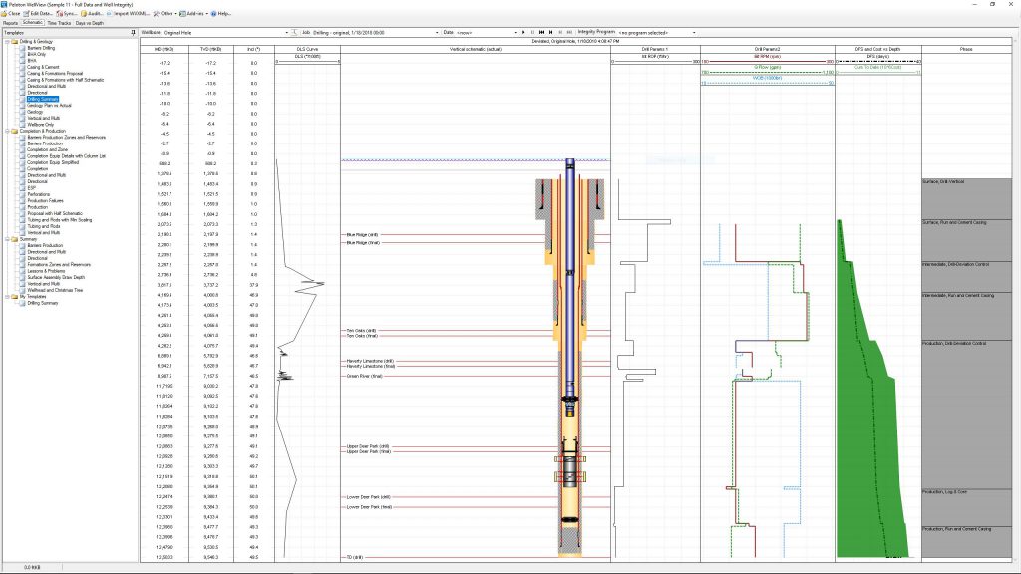The height and width of the screenshot is (574, 1021).
Task: Switch to the Days vs Depth tab
Action: (88, 22)
